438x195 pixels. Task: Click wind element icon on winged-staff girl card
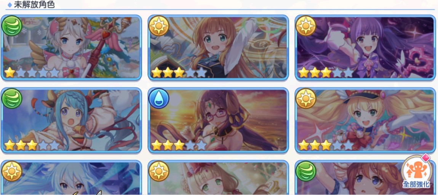[x=12, y=26]
